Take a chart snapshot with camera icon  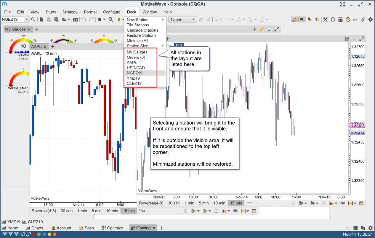[x=76, y=19]
